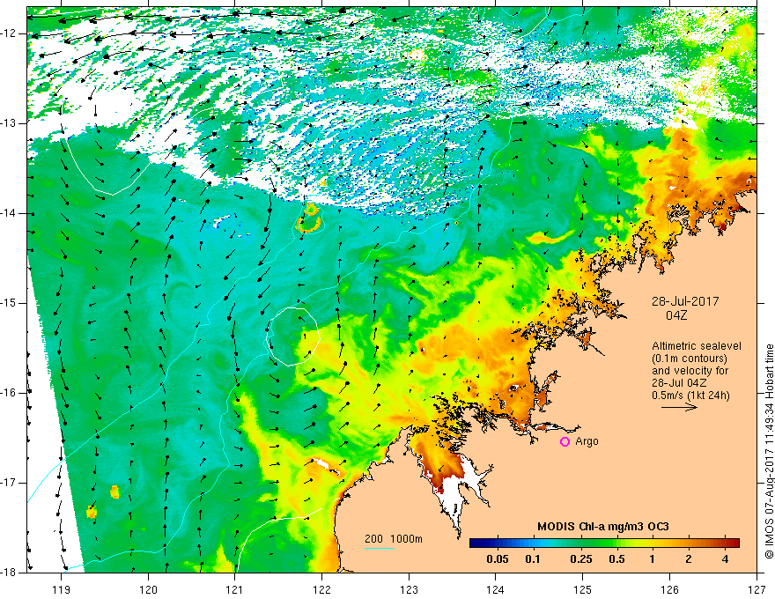Click the 0.1 colorbar tick label
This screenshot has height=599, width=775.
point(532,559)
